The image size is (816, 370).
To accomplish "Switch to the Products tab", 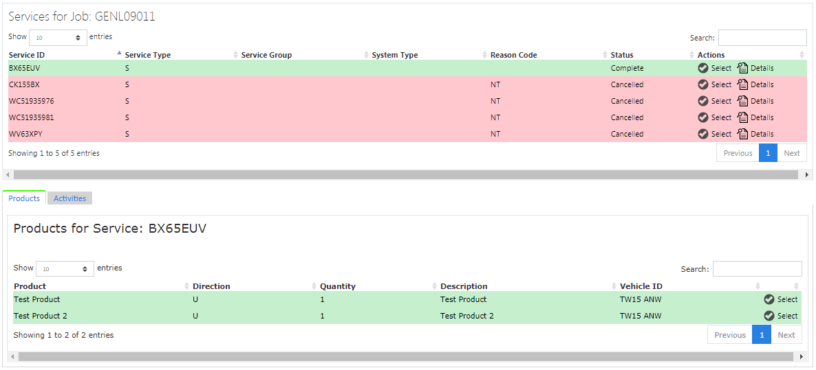I will (x=24, y=198).
